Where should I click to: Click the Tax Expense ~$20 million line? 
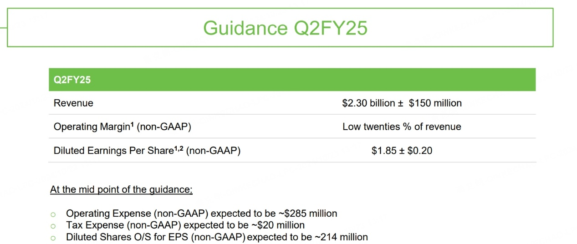185,225
